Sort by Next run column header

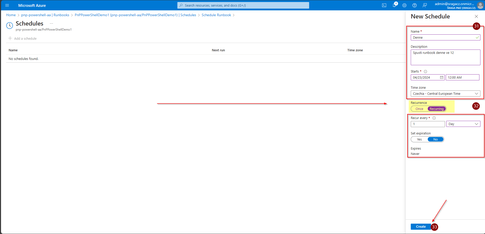point(218,50)
